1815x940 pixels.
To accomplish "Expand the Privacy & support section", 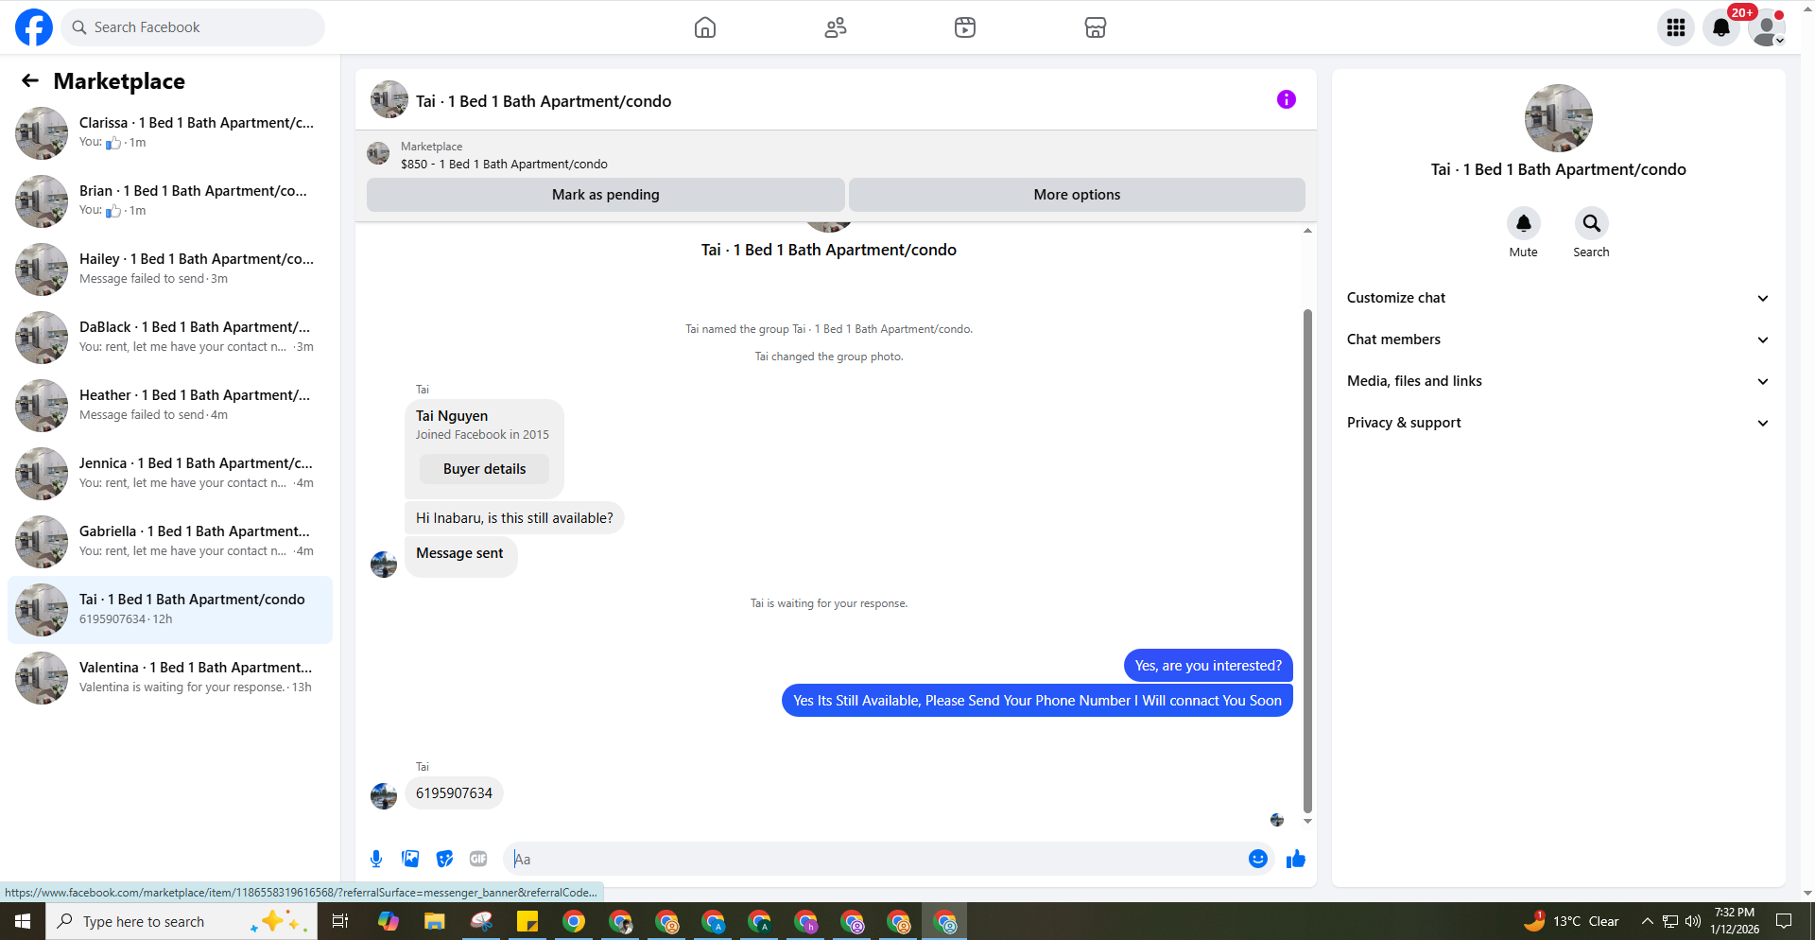I will click(x=1558, y=423).
